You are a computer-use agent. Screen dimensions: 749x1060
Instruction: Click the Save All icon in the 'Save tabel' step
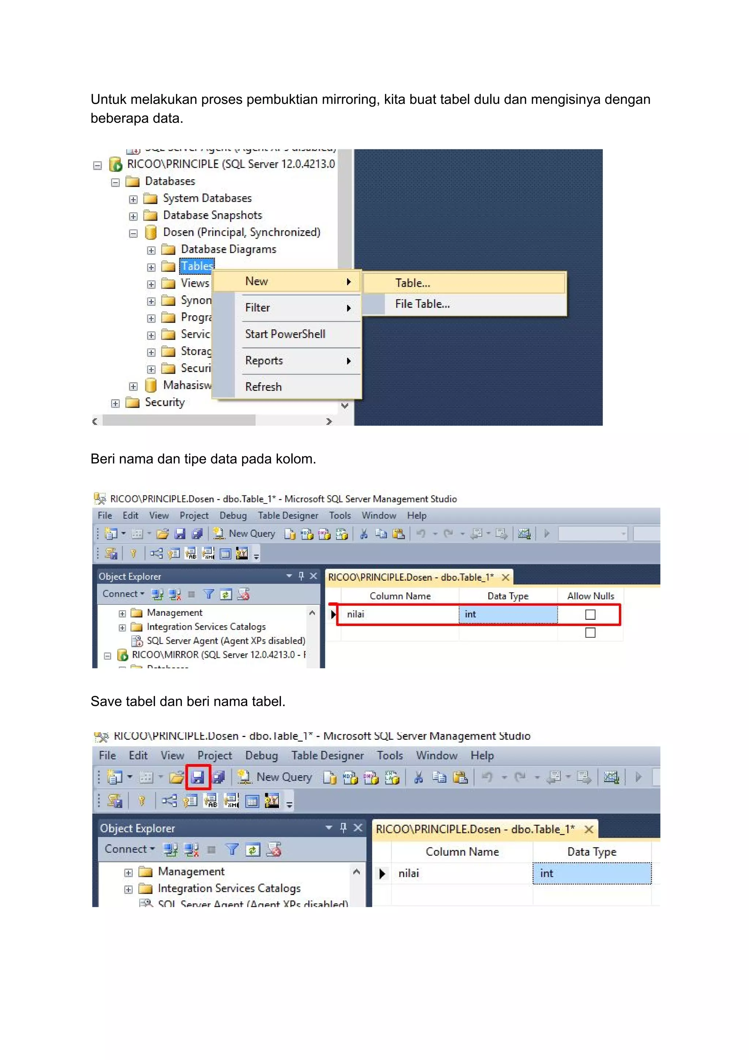tap(219, 778)
